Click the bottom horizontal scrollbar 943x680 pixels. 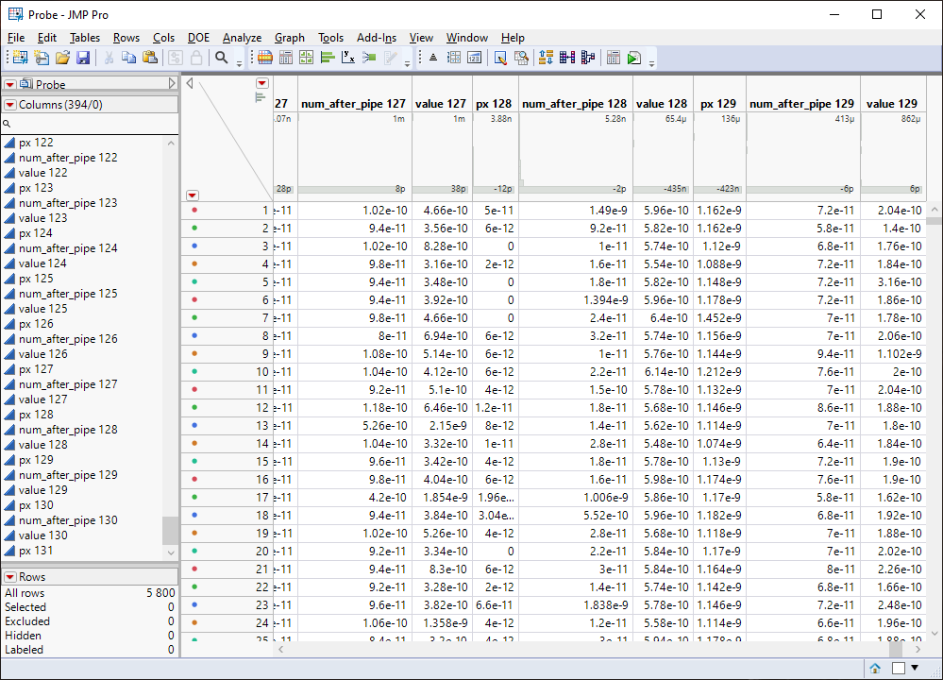point(595,650)
